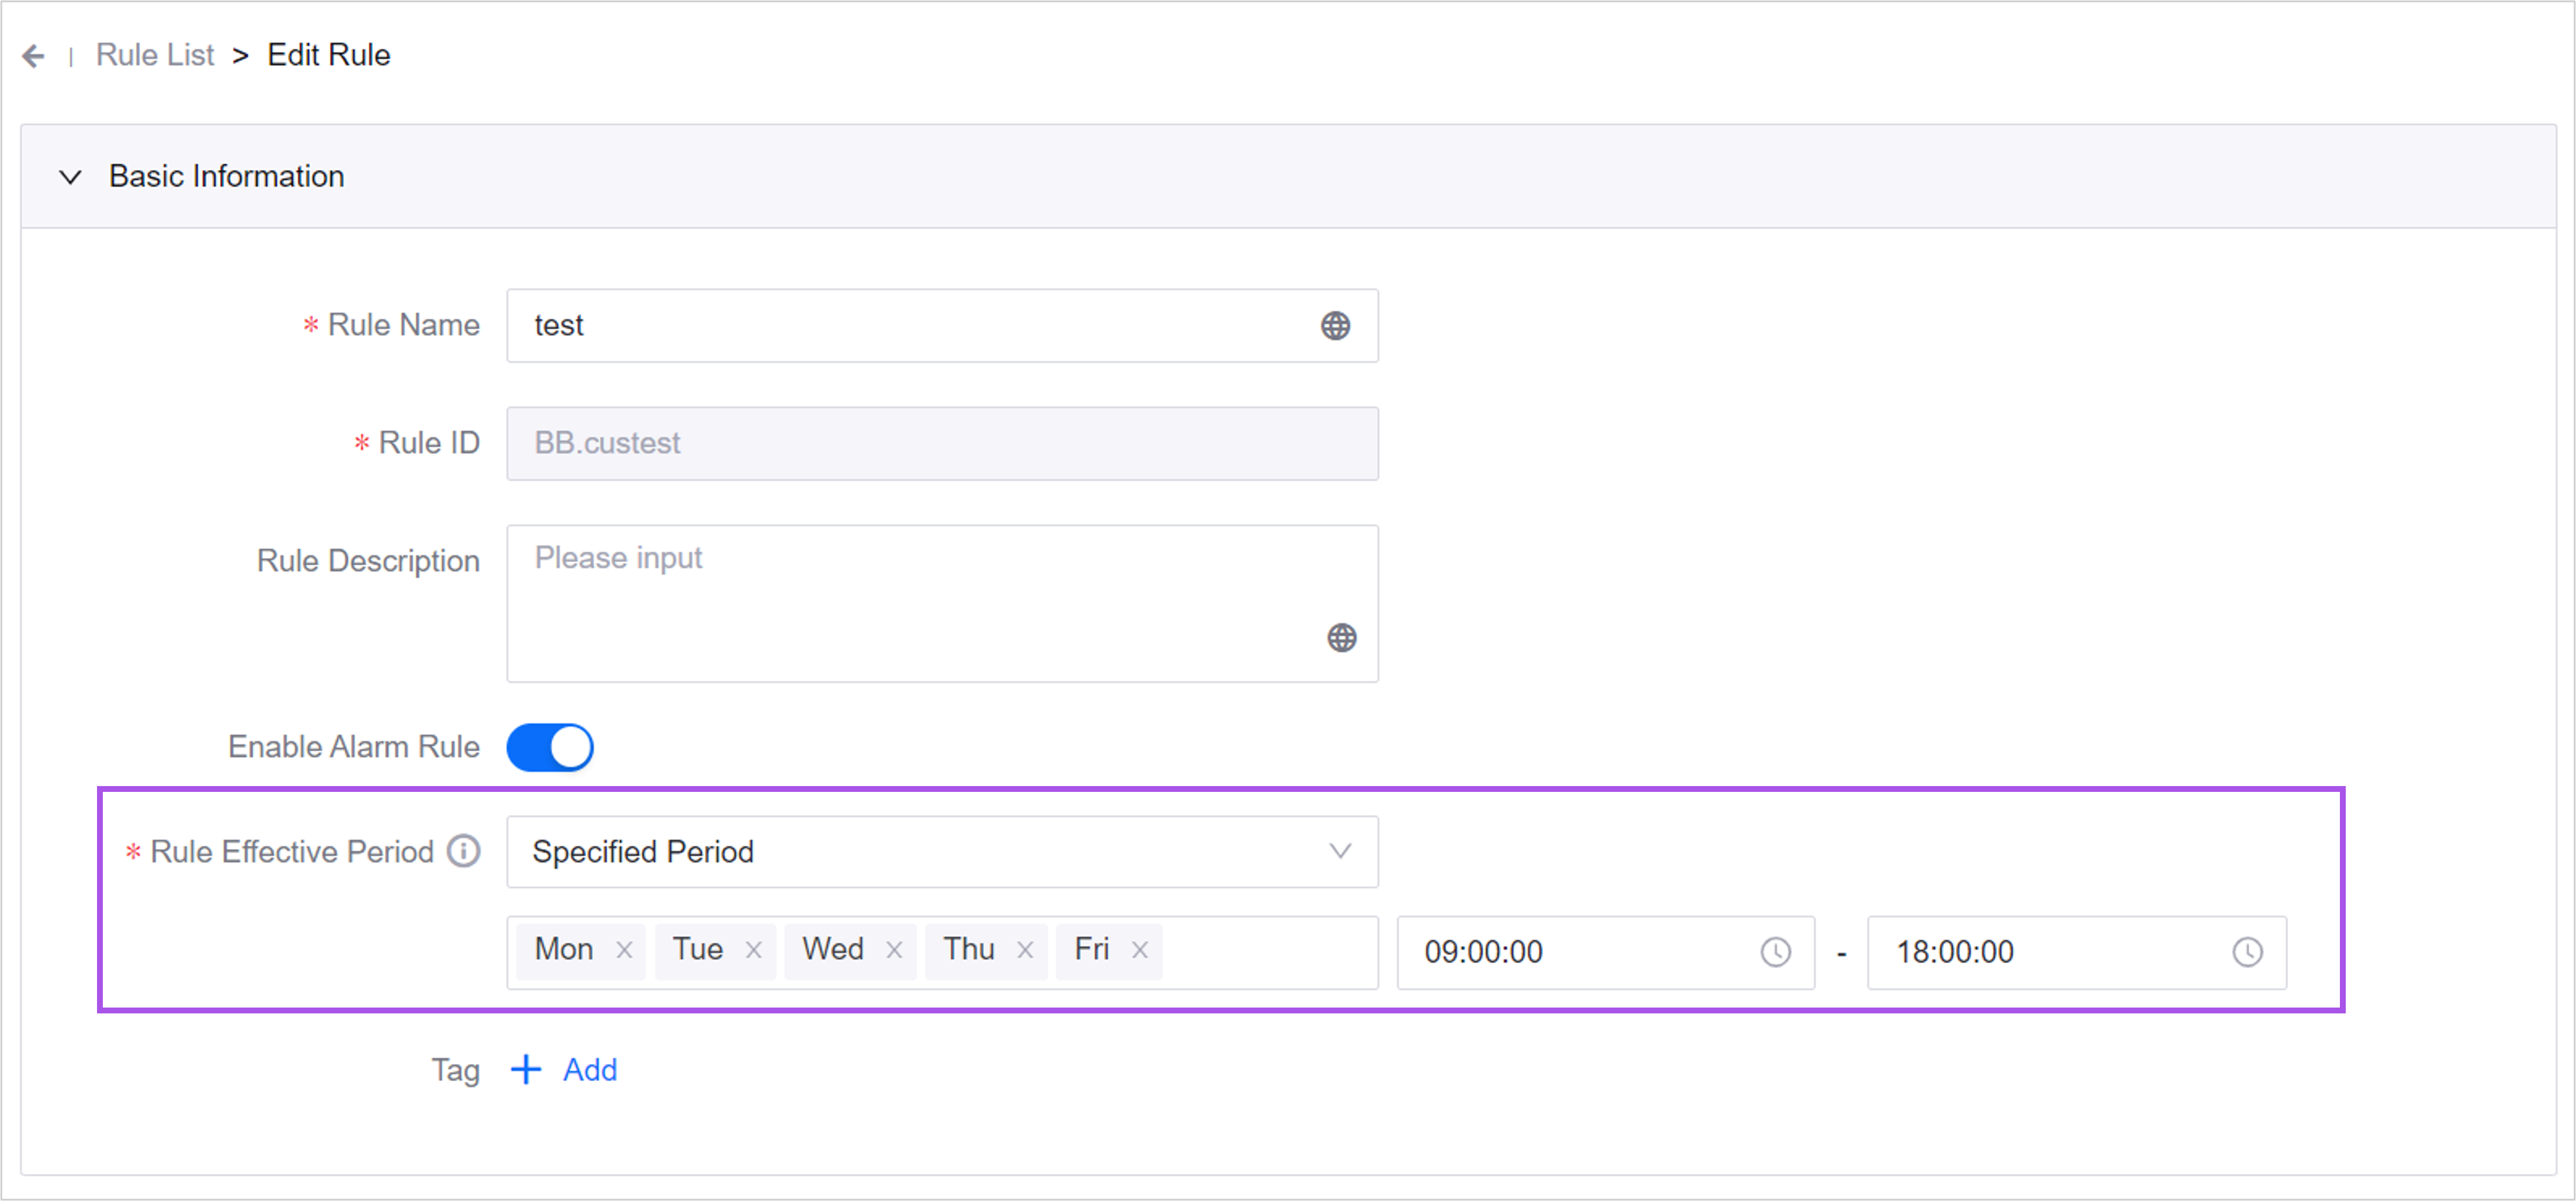Viewport: 2576px width, 1201px height.
Task: Open the end time clock picker
Action: coord(2247,952)
